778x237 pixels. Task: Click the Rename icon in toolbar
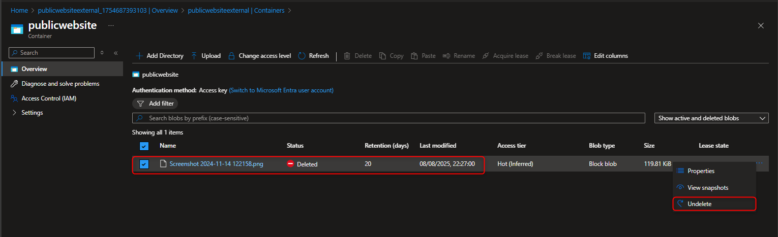click(446, 56)
